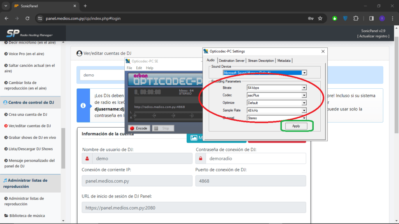Close the Opticodec-PC Settings dialog
Viewport: 399px width, 224px height.
coord(323,51)
